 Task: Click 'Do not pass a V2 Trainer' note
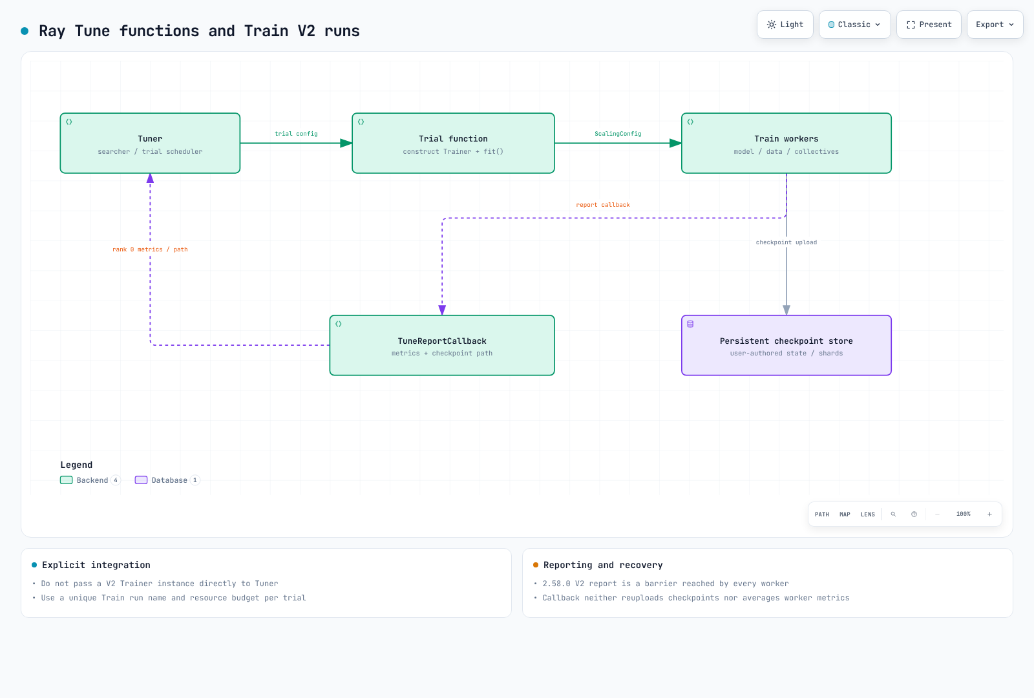coord(160,584)
